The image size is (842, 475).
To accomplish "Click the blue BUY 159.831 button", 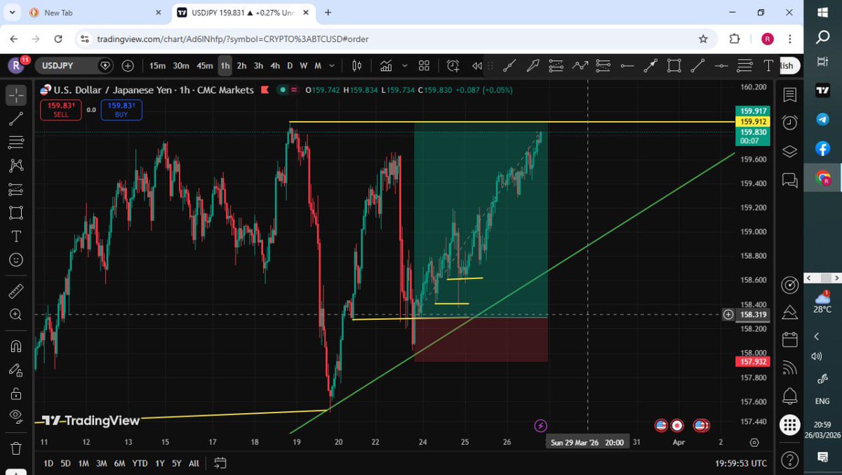I will click(x=121, y=109).
